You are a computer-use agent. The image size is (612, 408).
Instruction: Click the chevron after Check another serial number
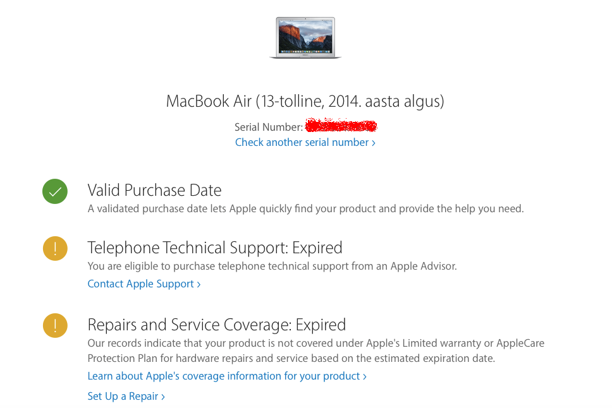coord(373,142)
